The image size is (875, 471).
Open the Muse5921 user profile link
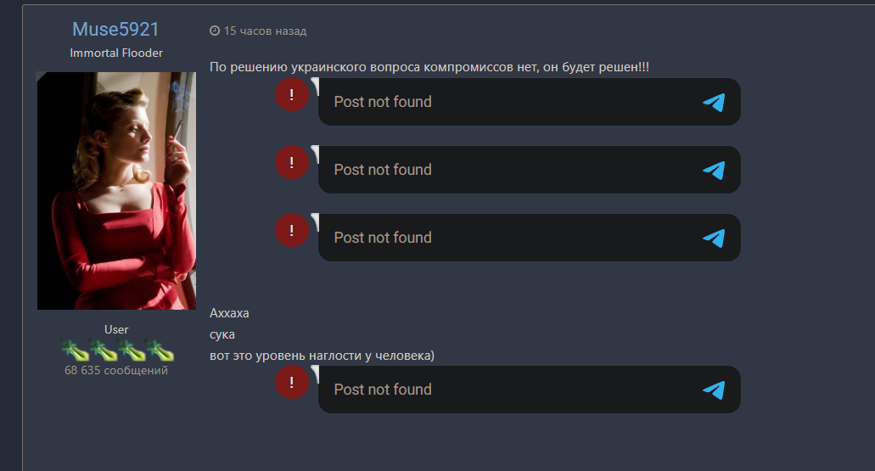click(116, 29)
